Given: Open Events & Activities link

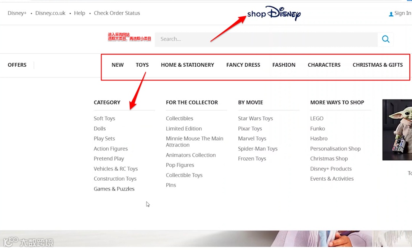Looking at the screenshot, I should pyautogui.click(x=332, y=179).
